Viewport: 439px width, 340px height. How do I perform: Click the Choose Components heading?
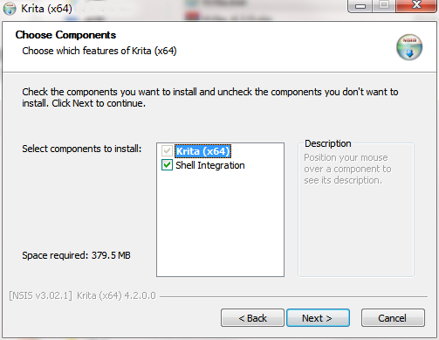(65, 35)
